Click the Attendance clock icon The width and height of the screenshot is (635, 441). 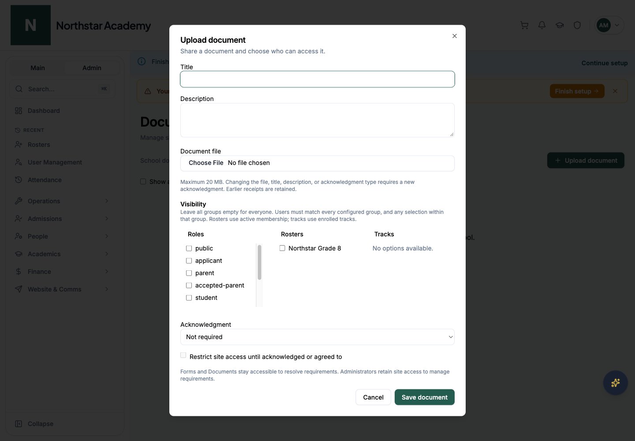(19, 180)
